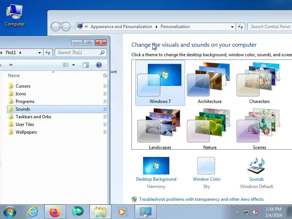Click the Show desktop button
292x219 pixels.
click(289, 212)
